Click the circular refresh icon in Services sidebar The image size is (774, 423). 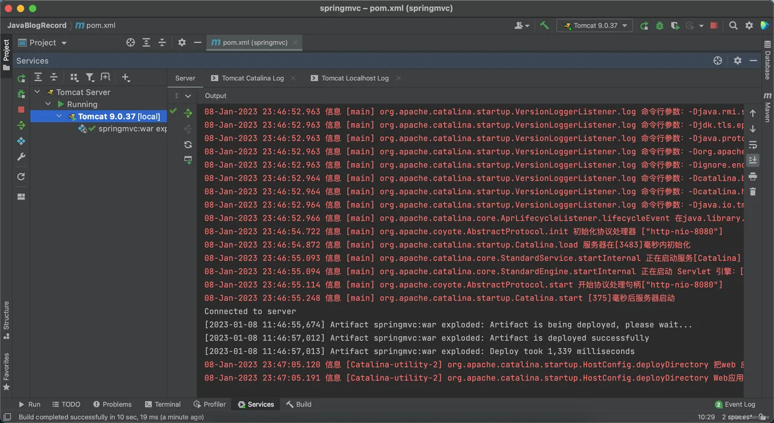(x=21, y=176)
